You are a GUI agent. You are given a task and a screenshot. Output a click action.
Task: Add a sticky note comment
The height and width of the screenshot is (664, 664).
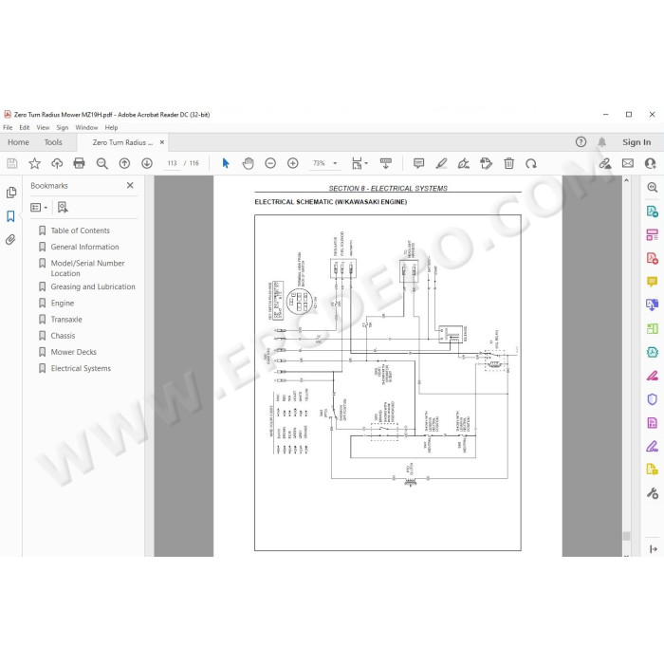pyautogui.click(x=419, y=163)
